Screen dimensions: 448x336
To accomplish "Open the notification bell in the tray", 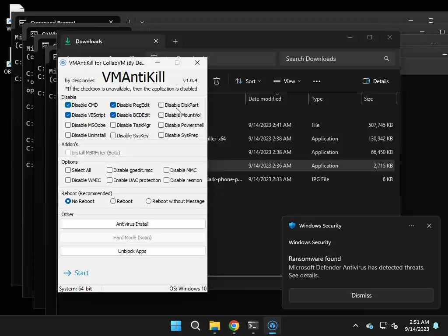I will pyautogui.click(x=436, y=325).
